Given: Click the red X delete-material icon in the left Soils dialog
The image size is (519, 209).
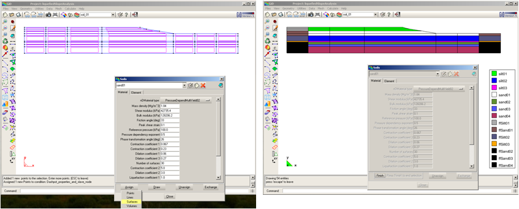Looking at the screenshot, I should point(203,85).
